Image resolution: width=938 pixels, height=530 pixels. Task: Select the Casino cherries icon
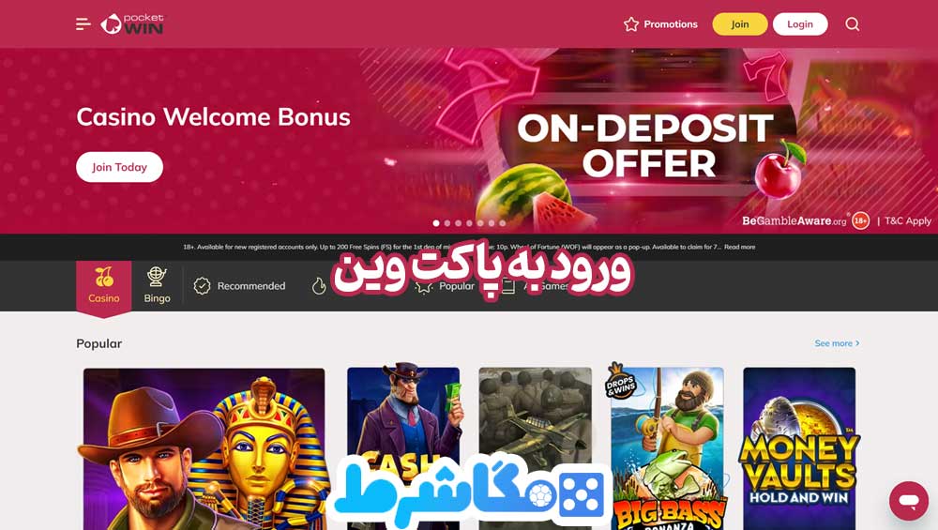[104, 278]
